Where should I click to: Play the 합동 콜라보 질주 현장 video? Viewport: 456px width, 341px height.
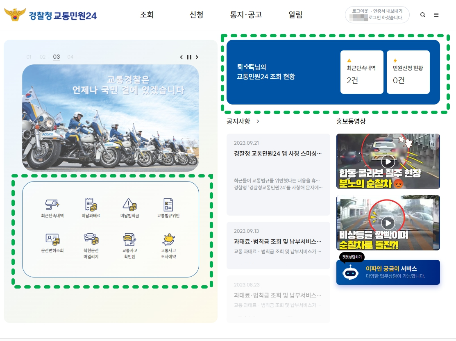[388, 161]
